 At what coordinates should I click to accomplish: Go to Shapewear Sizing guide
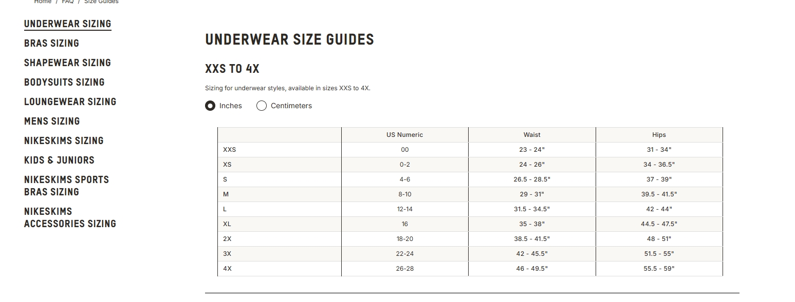click(67, 63)
